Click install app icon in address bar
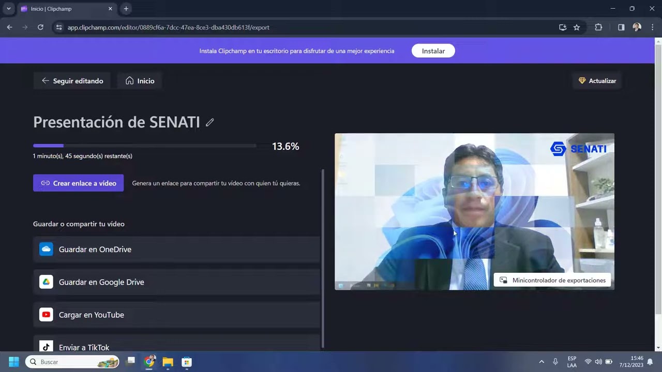 [x=563, y=27]
